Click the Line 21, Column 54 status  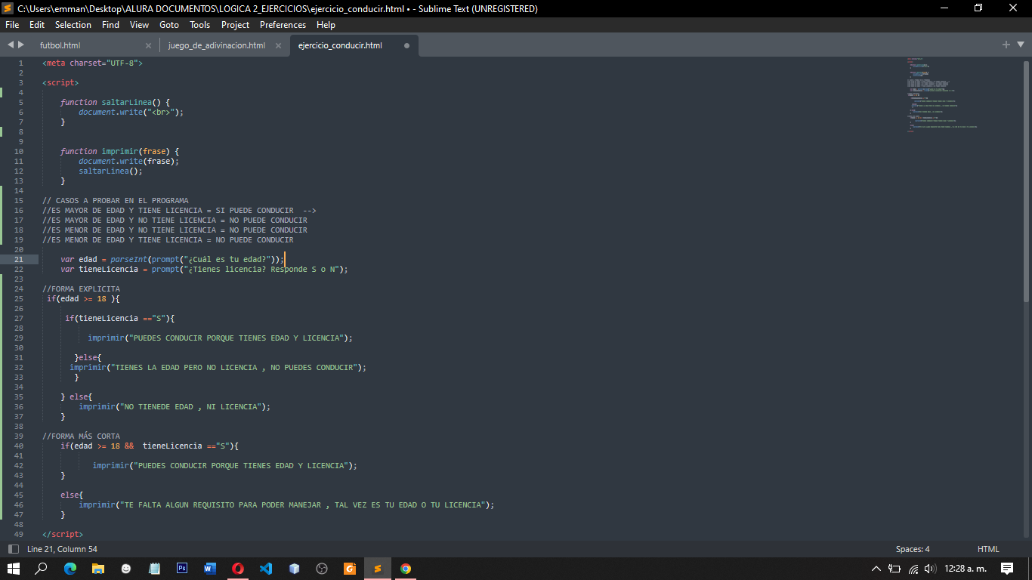(62, 549)
